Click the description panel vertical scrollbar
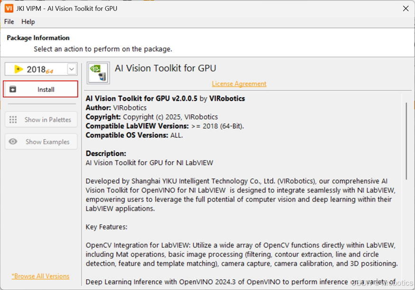 tap(406, 141)
